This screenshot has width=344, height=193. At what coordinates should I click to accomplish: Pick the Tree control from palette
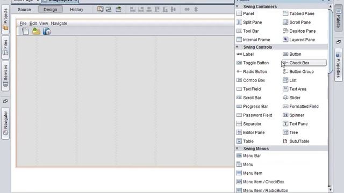coord(290,132)
